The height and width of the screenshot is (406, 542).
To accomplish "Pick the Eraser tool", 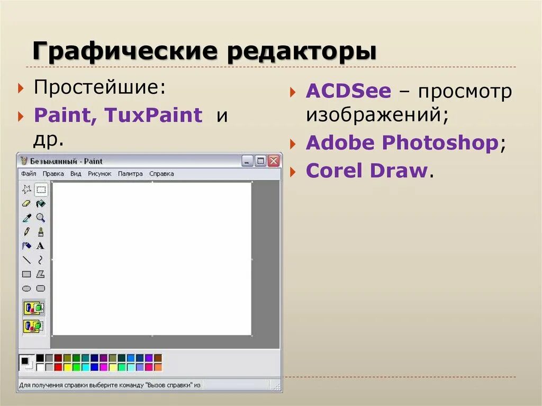I will point(26,203).
